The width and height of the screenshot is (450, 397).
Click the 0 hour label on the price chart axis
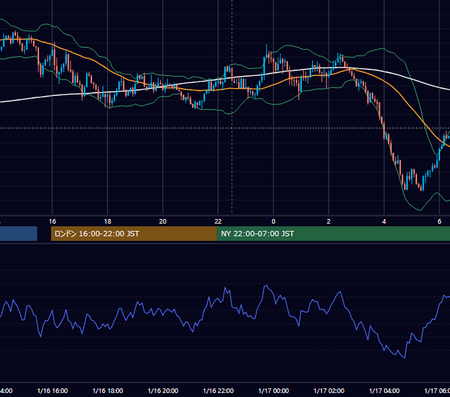pos(273,222)
